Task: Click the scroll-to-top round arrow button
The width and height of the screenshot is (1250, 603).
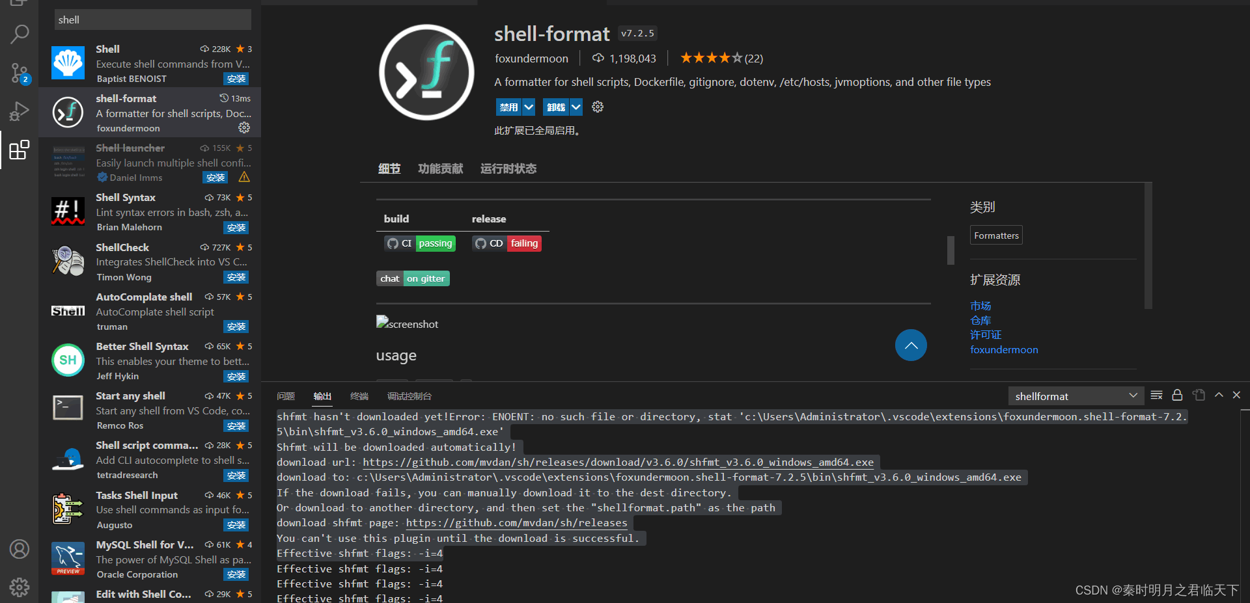Action: point(911,345)
